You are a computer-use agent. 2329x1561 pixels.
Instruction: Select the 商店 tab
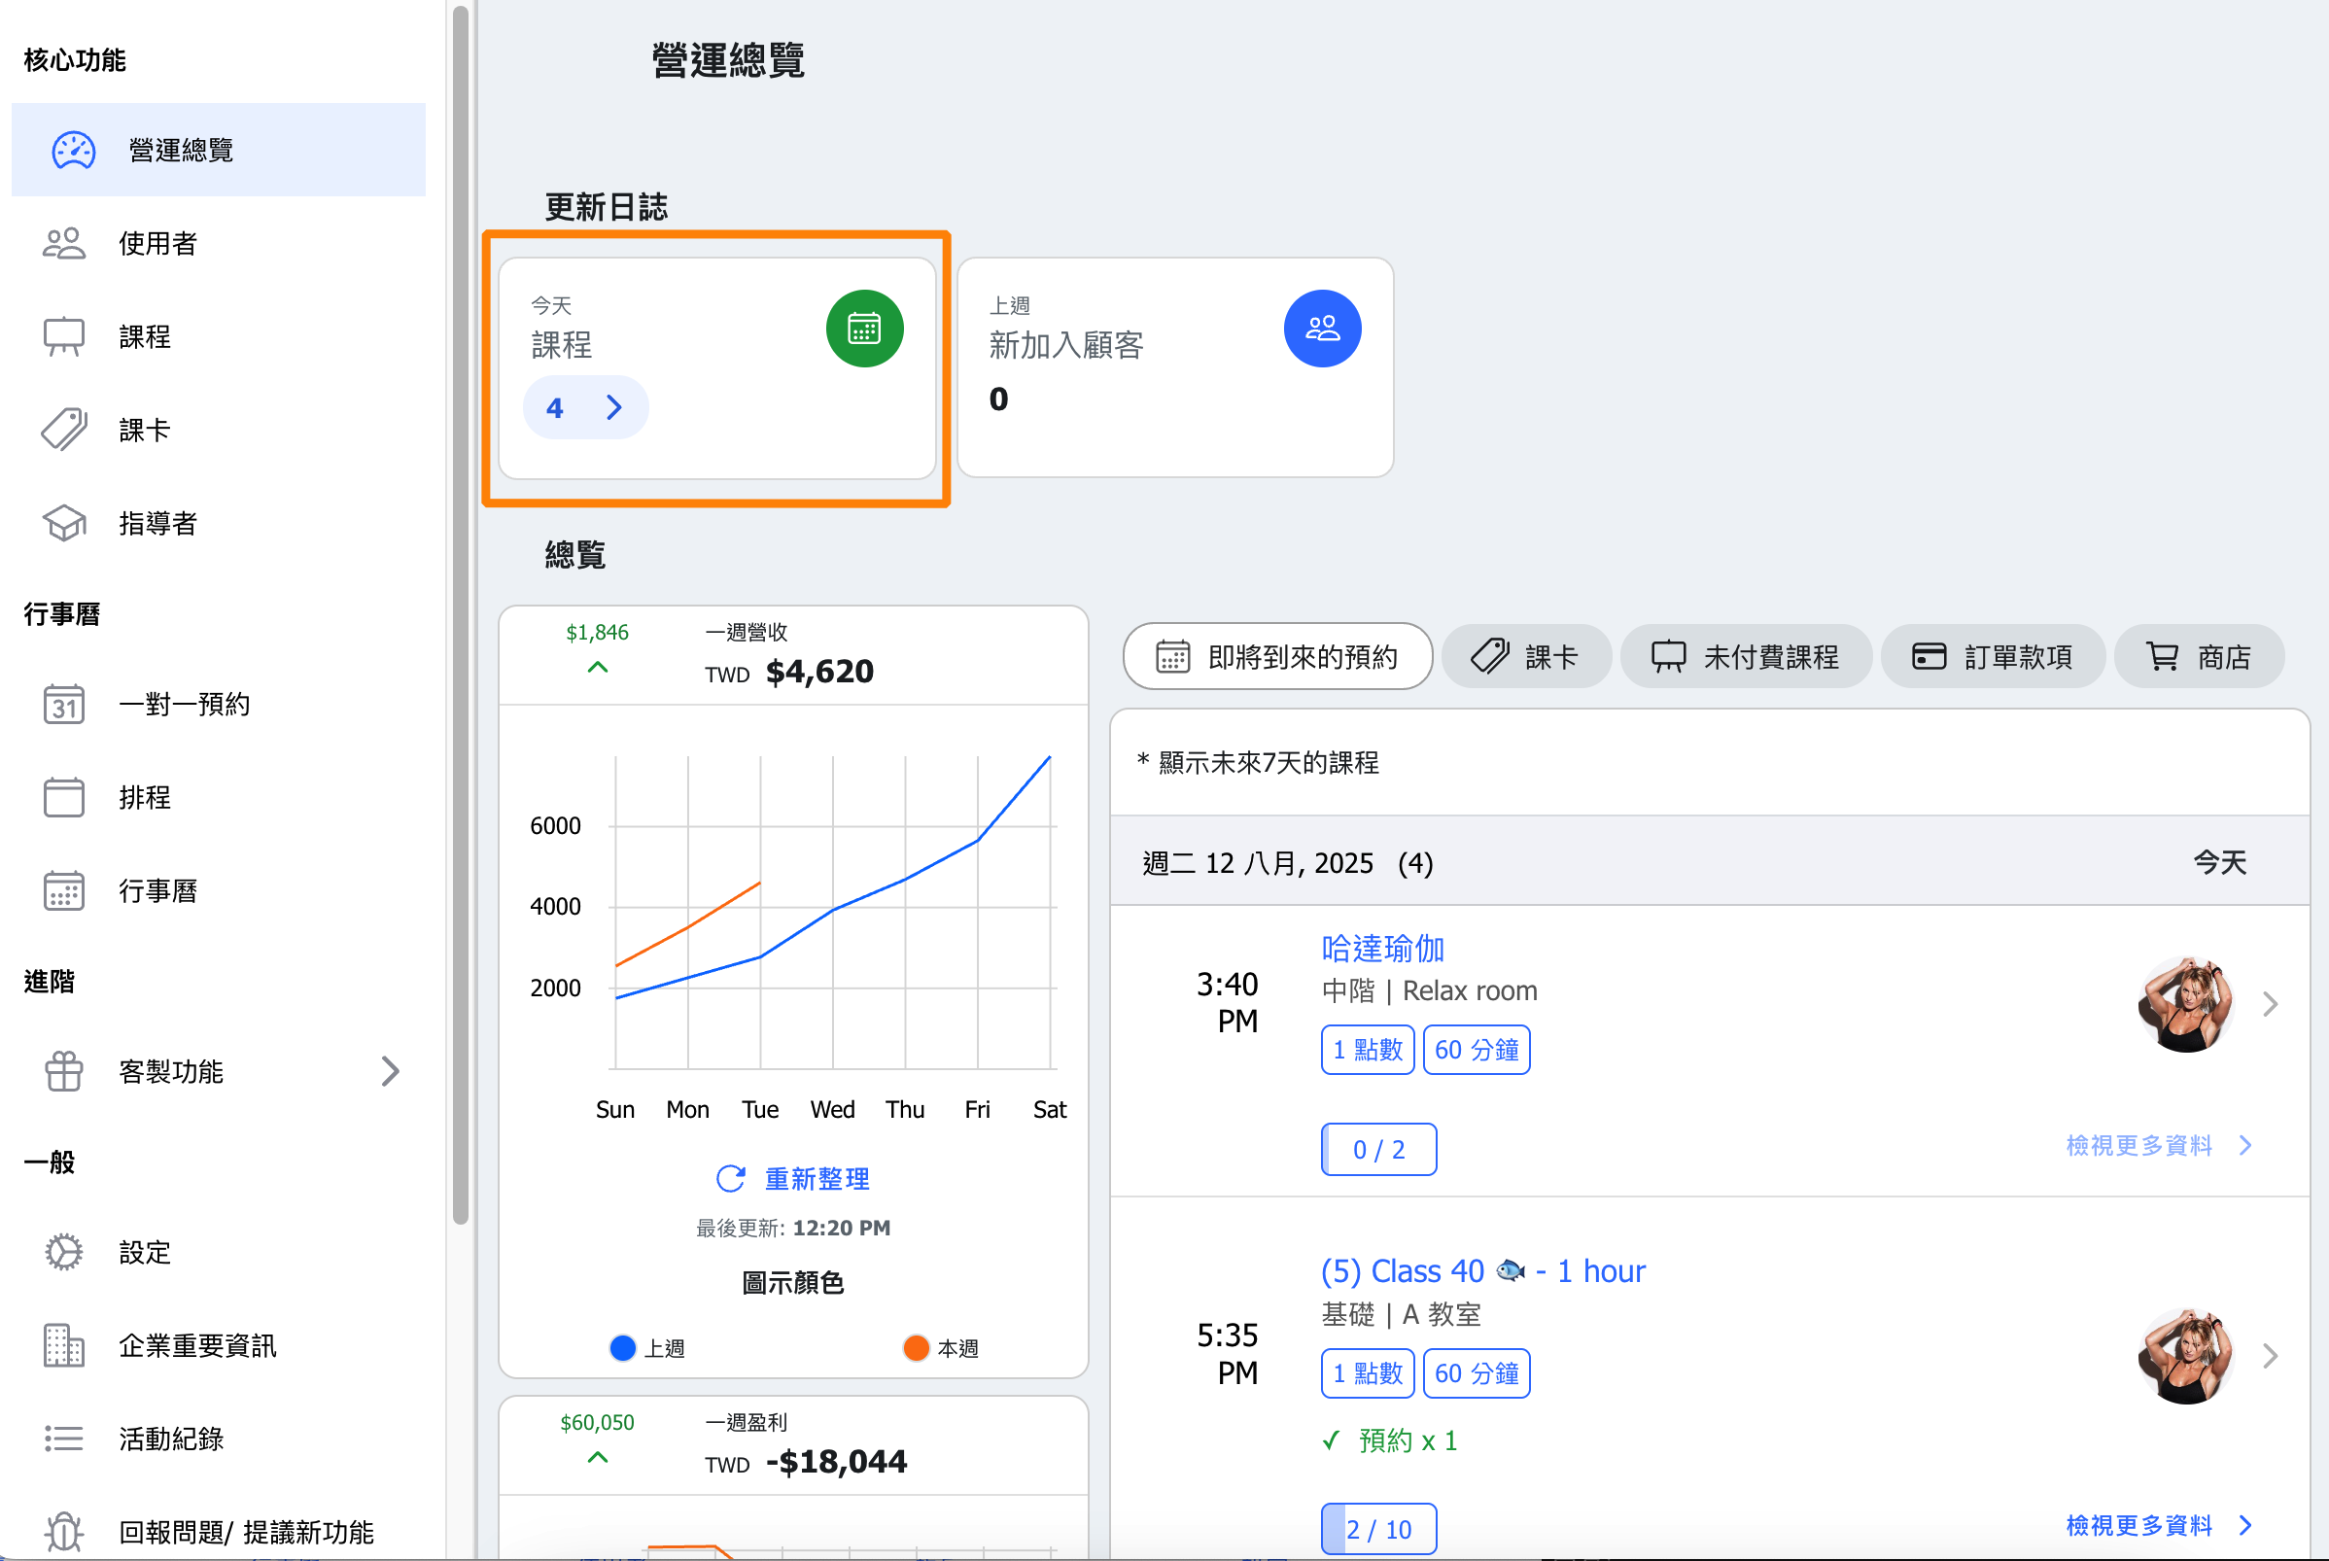[2199, 657]
